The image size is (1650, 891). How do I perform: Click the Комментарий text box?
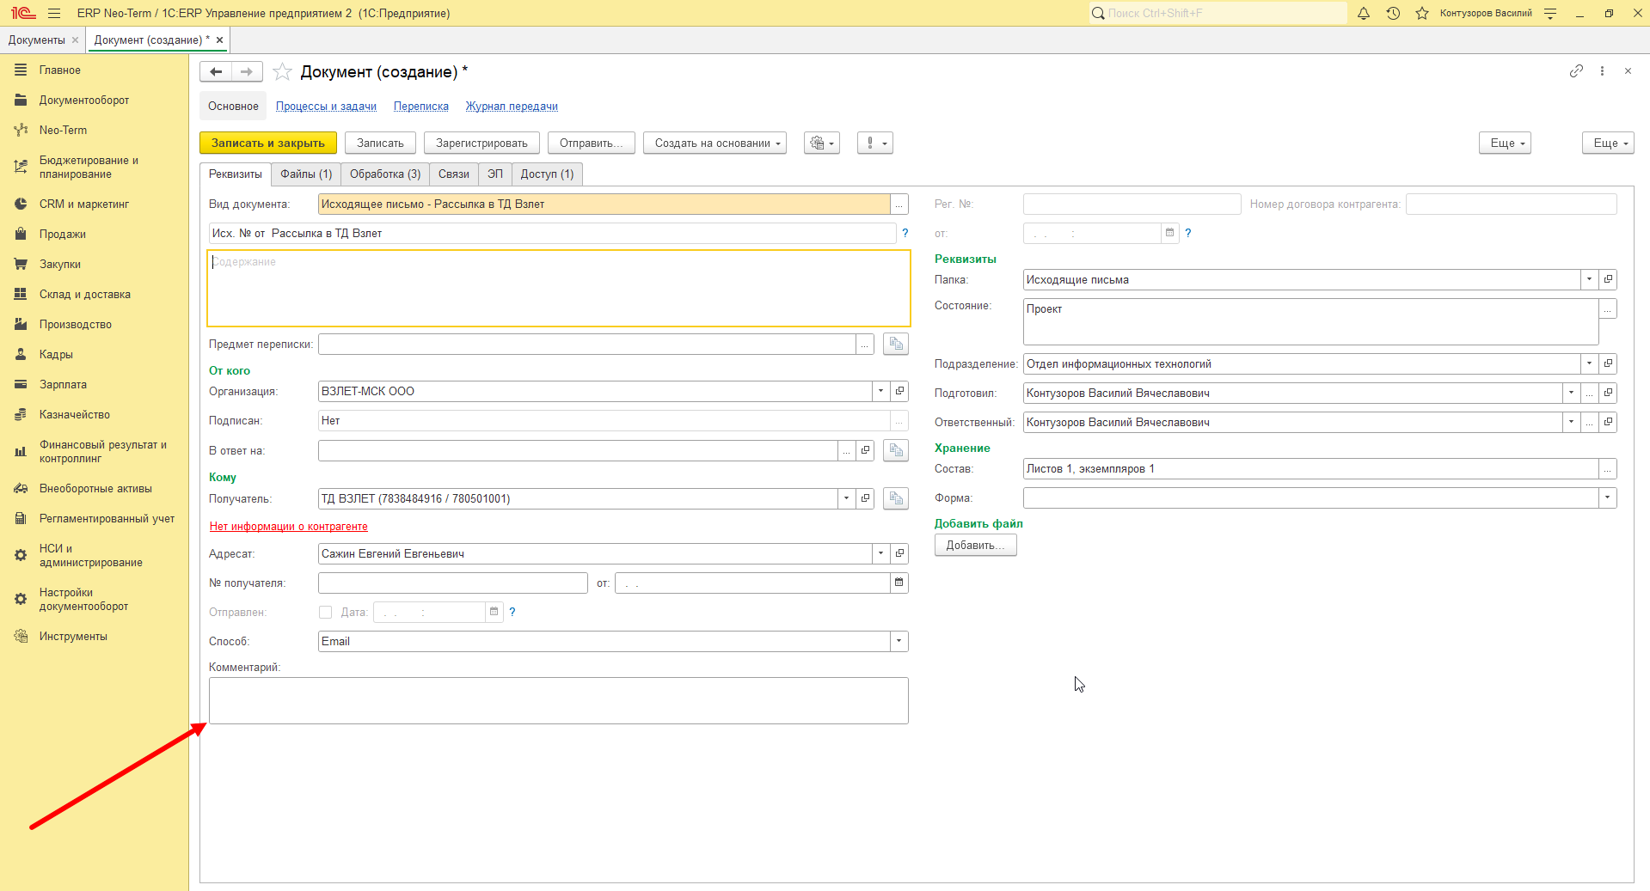click(559, 700)
